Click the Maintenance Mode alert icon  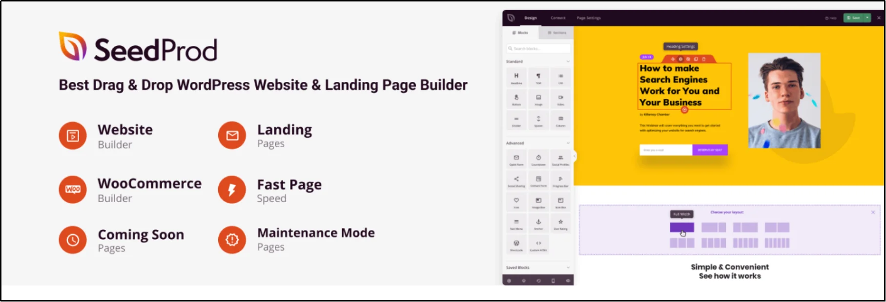pos(232,240)
